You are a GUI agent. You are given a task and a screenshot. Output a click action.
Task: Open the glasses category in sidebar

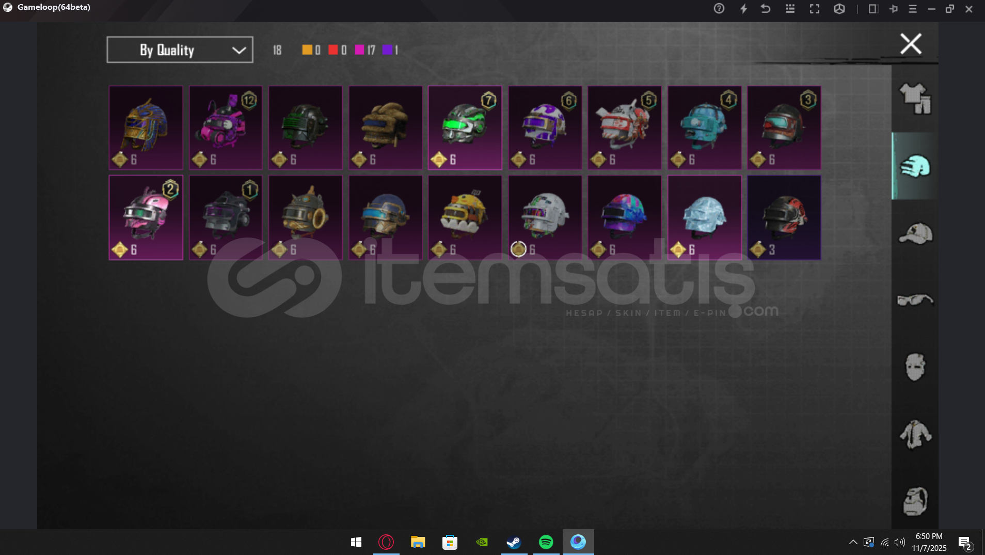coord(915,299)
